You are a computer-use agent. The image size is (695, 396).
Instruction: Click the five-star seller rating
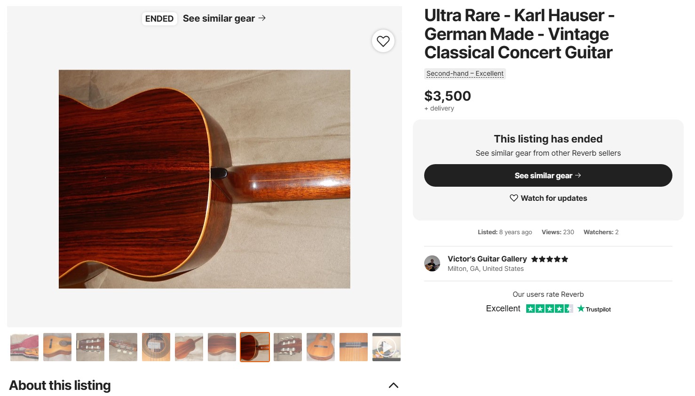coord(549,259)
